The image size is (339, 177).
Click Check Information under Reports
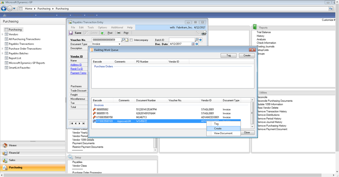(x=266, y=43)
